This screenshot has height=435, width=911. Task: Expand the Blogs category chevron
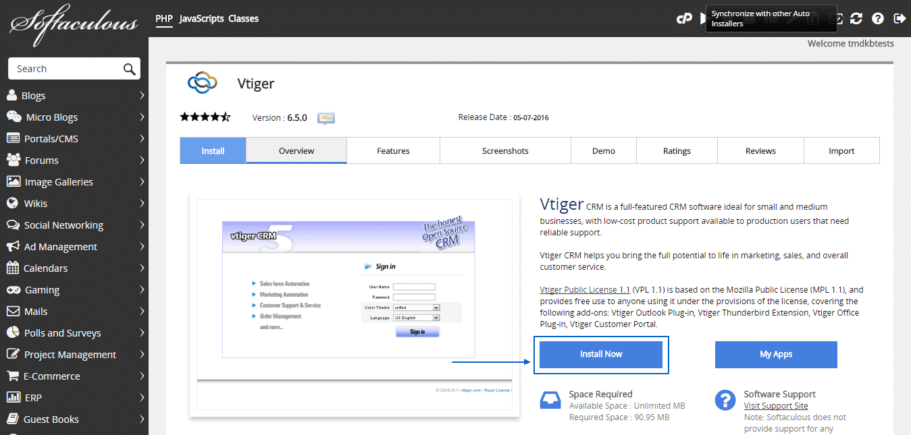point(142,95)
